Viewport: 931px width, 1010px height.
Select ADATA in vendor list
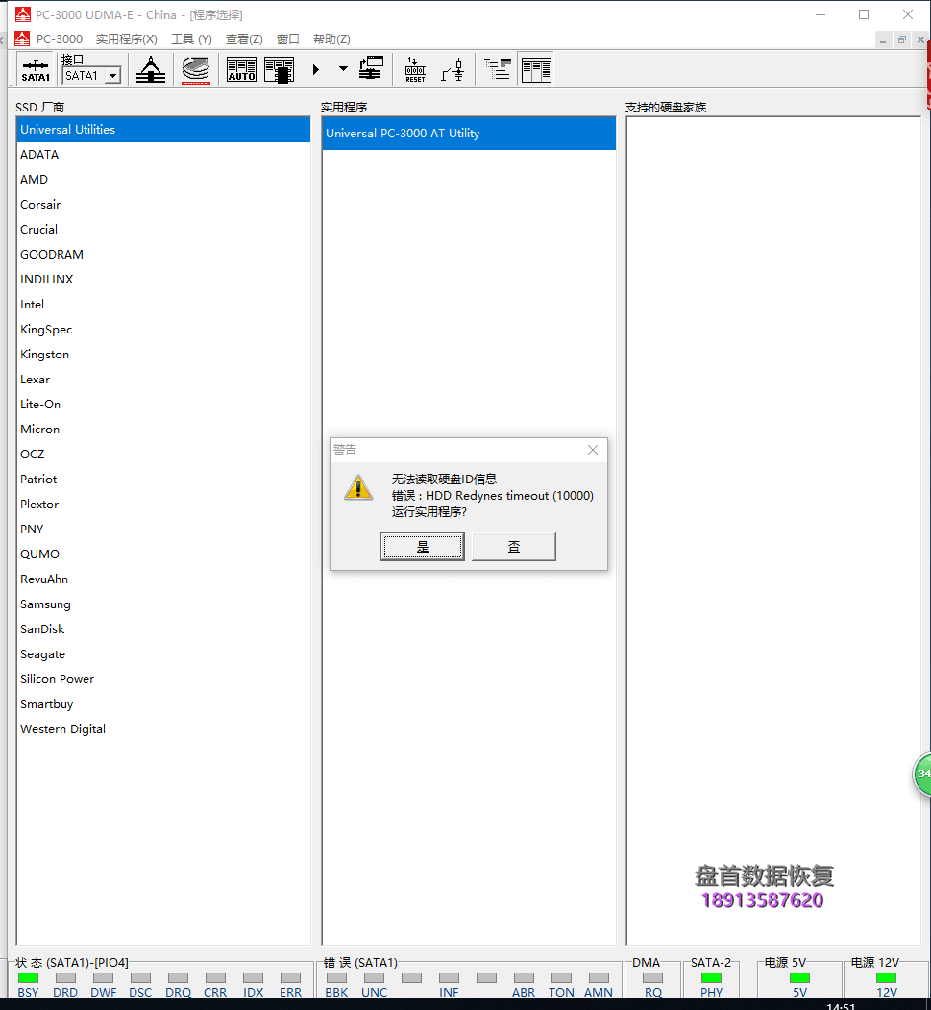coord(163,155)
